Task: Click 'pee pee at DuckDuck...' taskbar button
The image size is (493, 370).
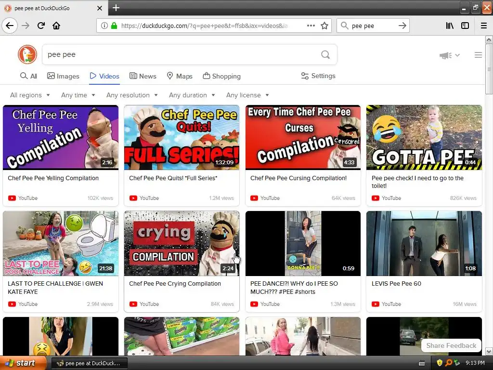Action: click(89, 363)
